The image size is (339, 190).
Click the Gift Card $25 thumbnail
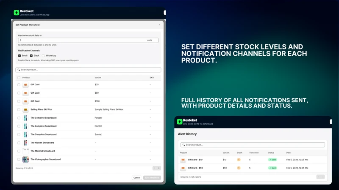click(25, 85)
